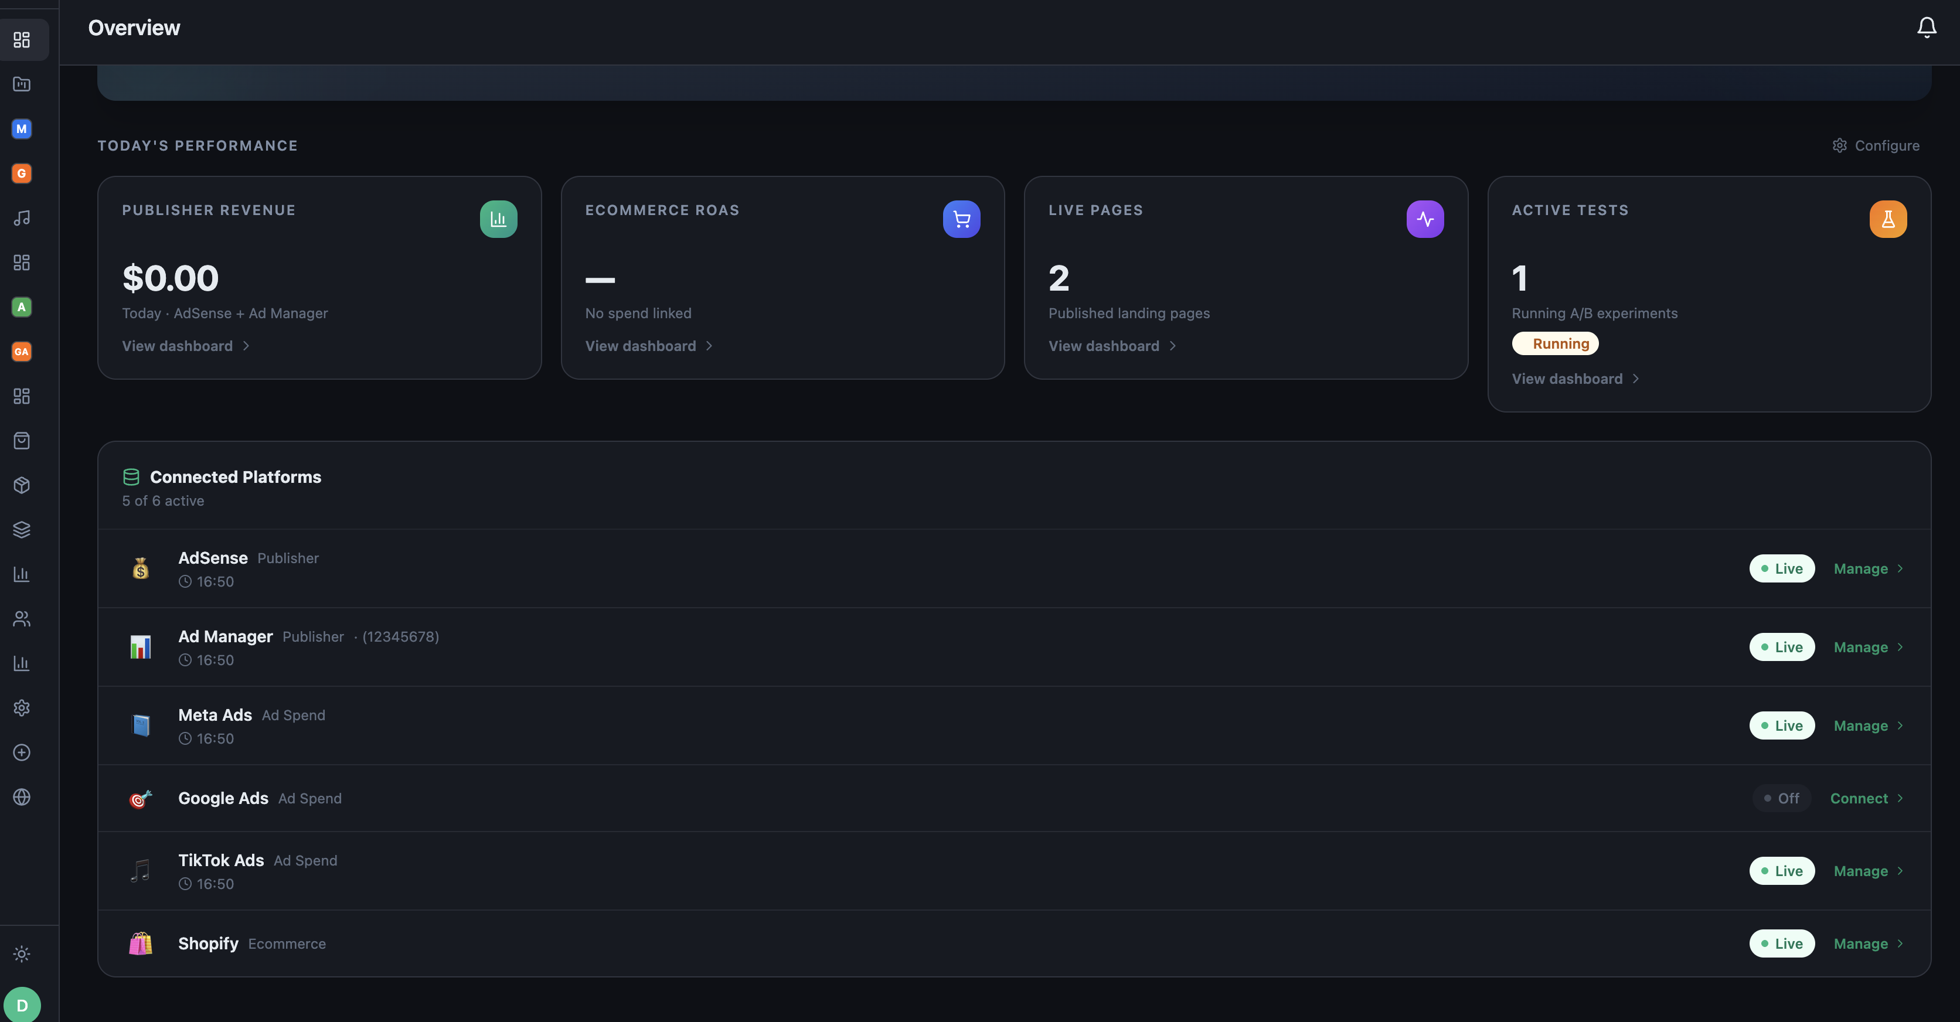Click the "5 of 6 active" text

(164, 500)
